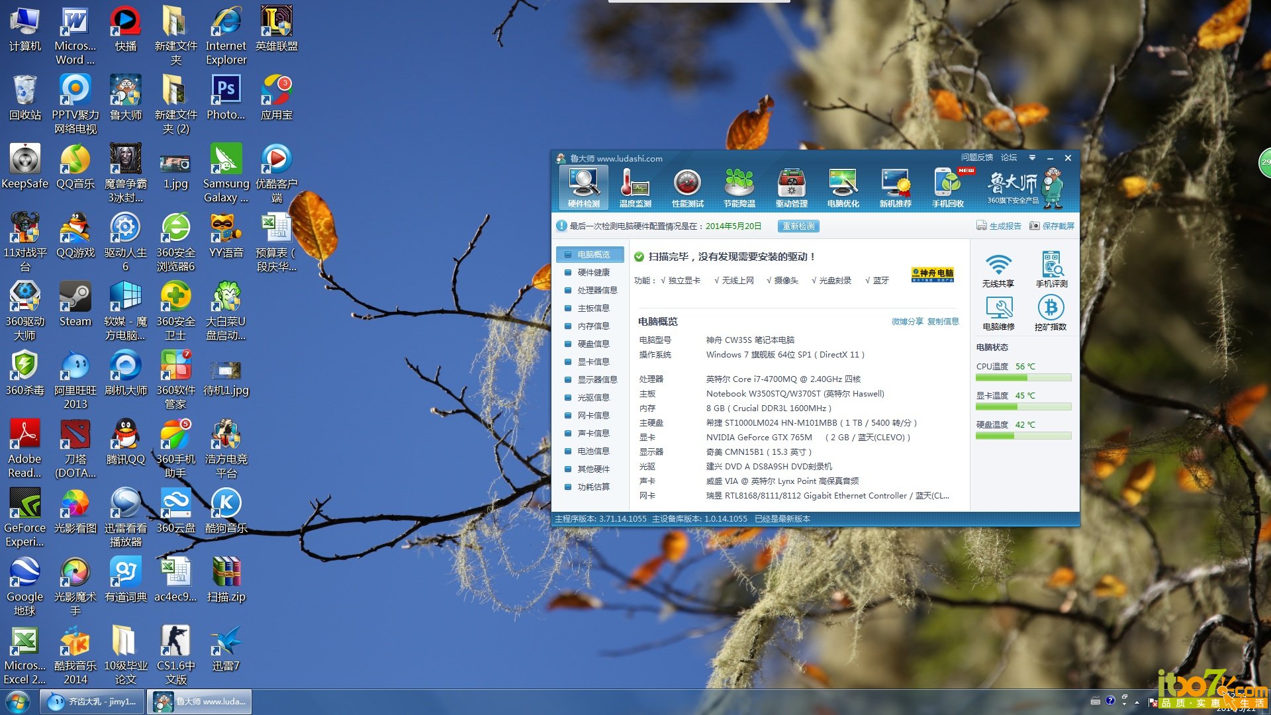The image size is (1271, 715).
Task: Click the 生成报告 generate report link
Action: click(999, 226)
